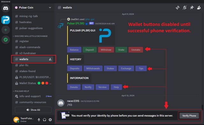204x125 pixels.
Task: Open Discord direct messages home icon
Action: 6,9
